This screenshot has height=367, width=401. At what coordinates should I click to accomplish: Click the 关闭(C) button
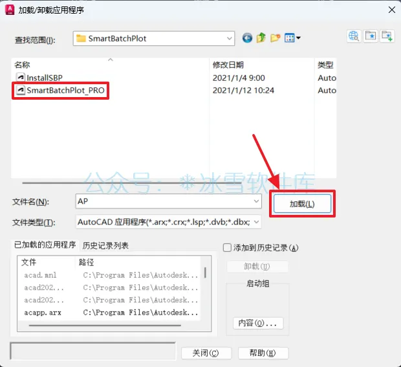206,353
